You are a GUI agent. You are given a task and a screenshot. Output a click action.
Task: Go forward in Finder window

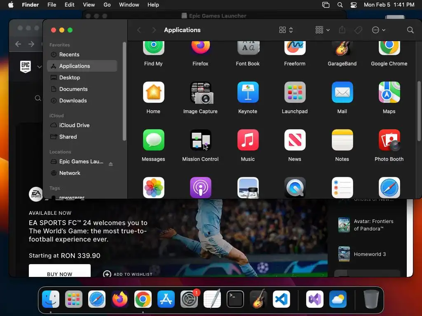click(154, 30)
